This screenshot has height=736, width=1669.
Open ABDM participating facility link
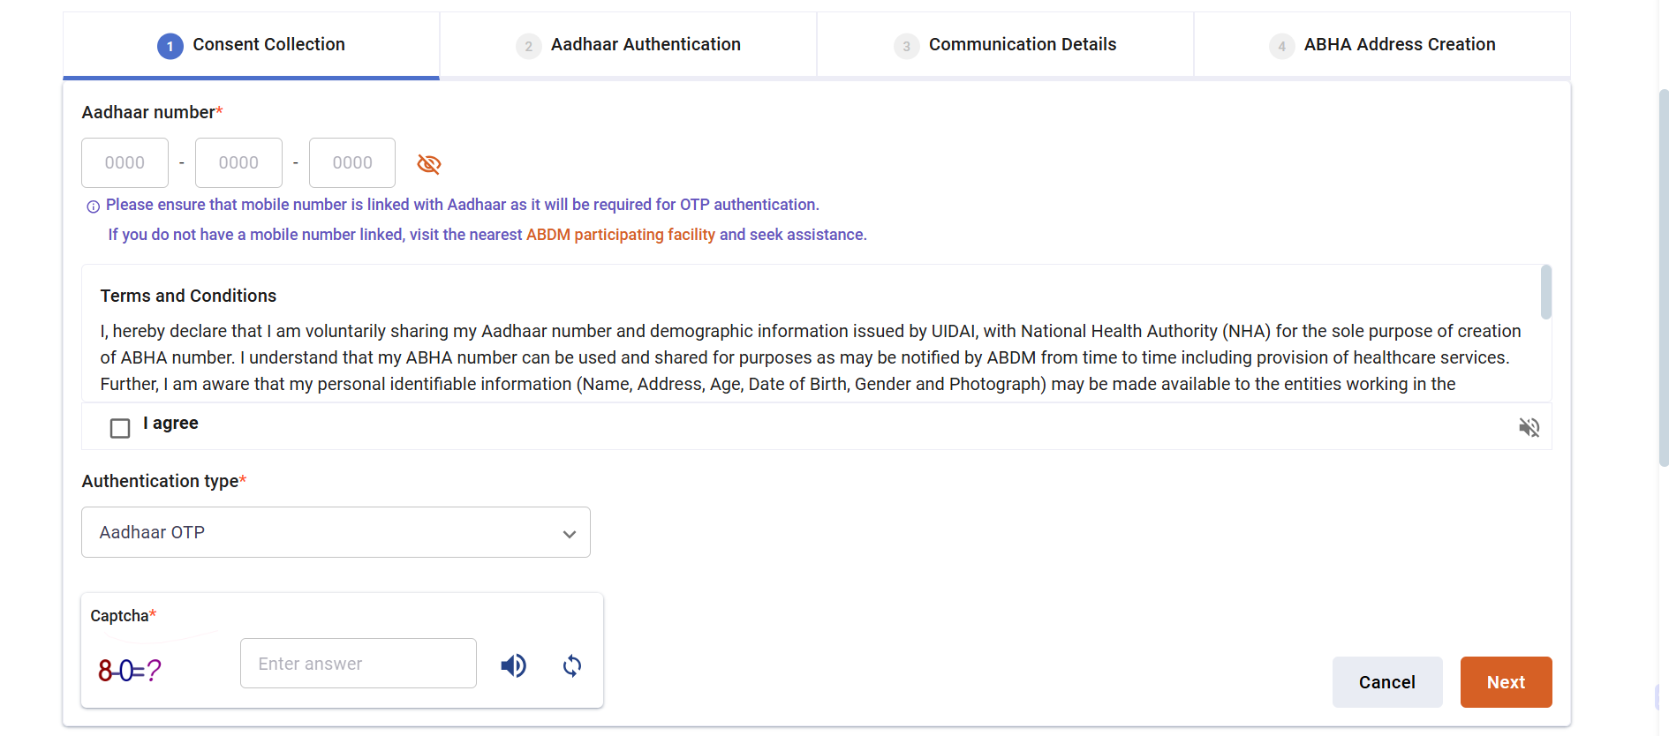coord(620,235)
